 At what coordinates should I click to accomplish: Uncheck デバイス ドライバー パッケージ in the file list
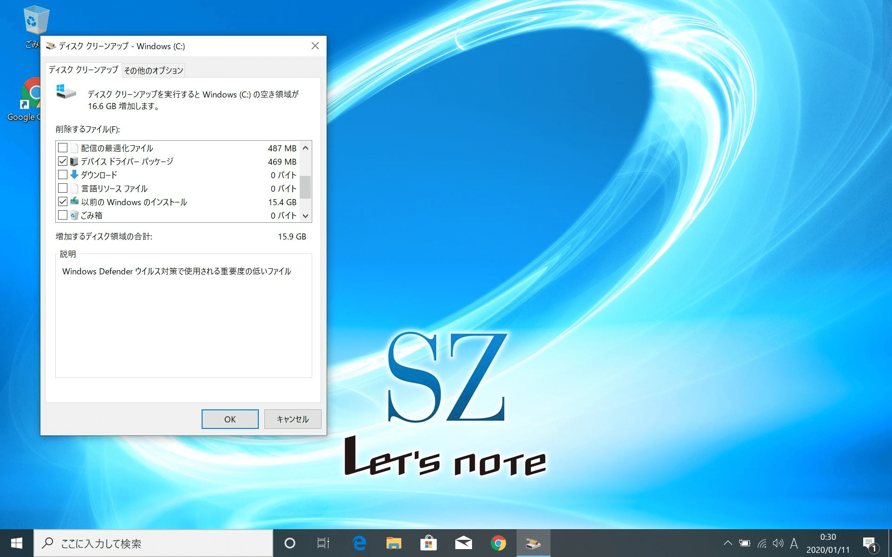pyautogui.click(x=63, y=161)
